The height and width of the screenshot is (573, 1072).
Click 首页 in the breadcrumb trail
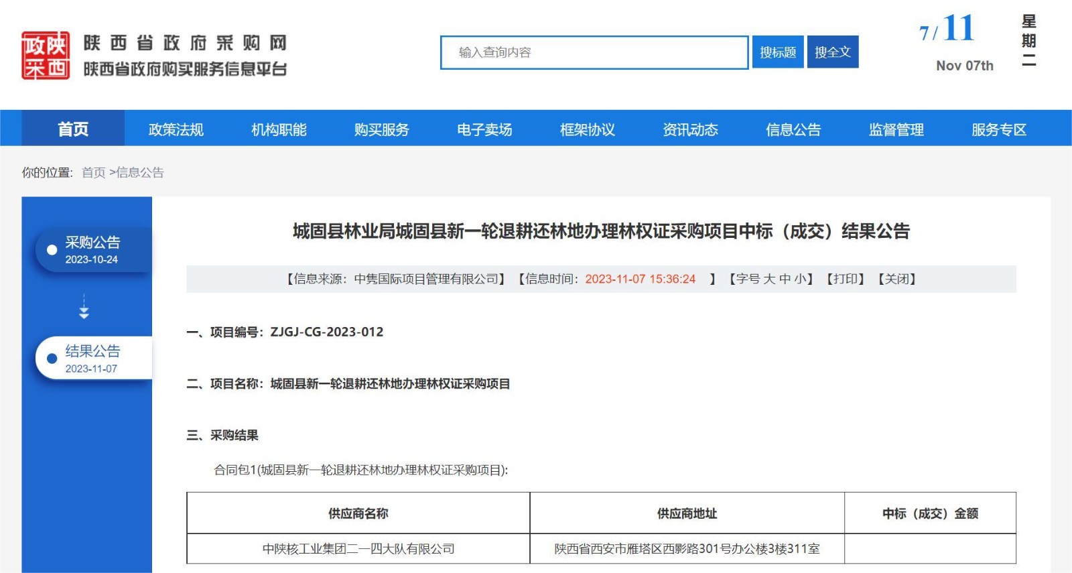coord(94,173)
